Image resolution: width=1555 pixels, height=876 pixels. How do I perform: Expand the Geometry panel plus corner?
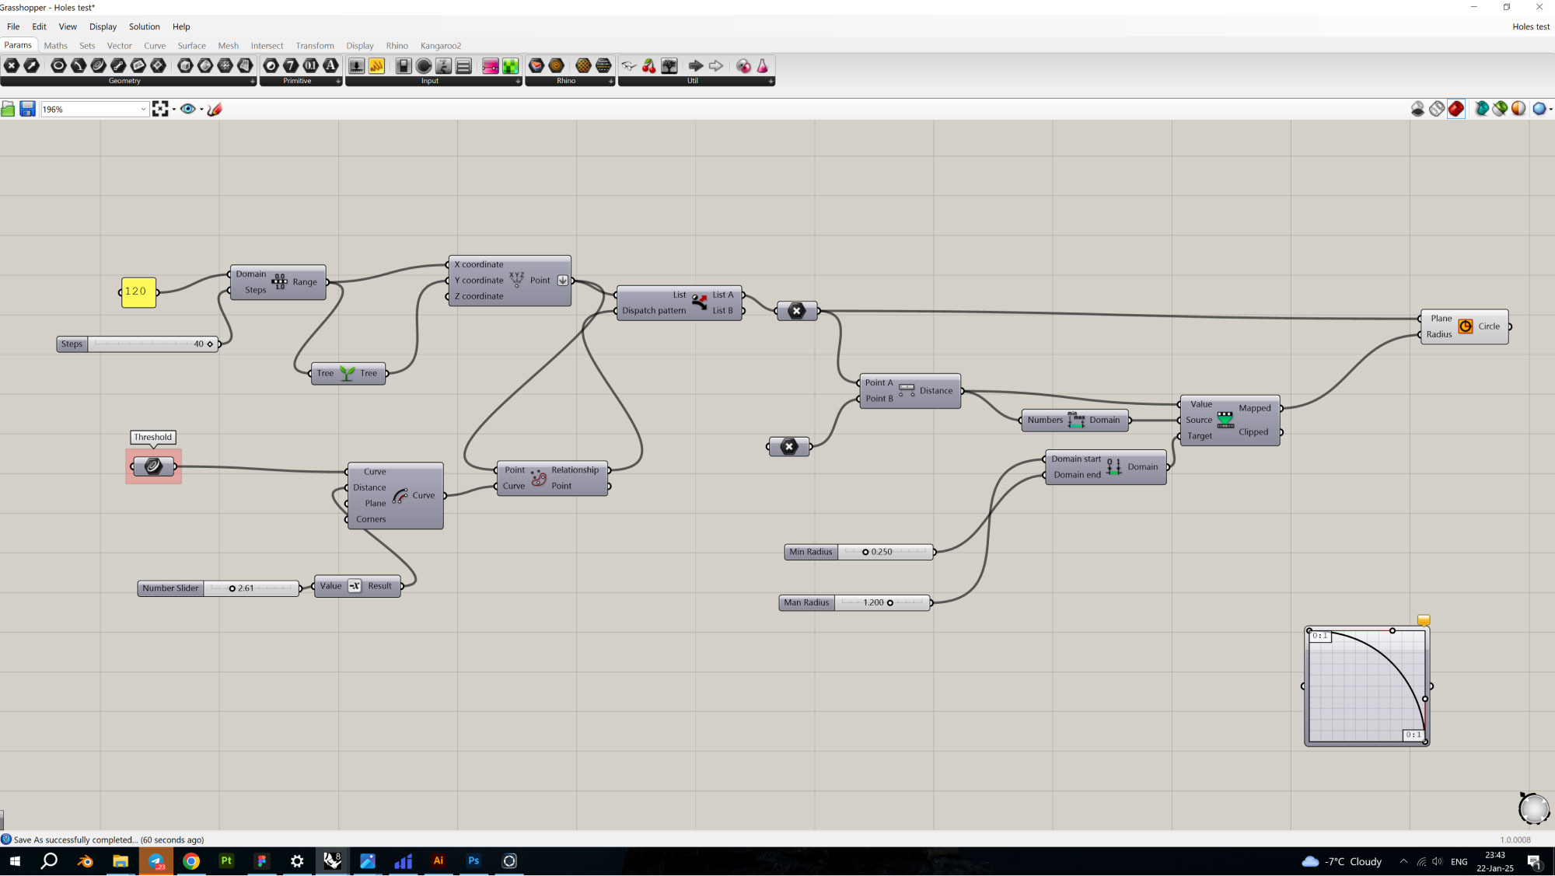point(252,81)
